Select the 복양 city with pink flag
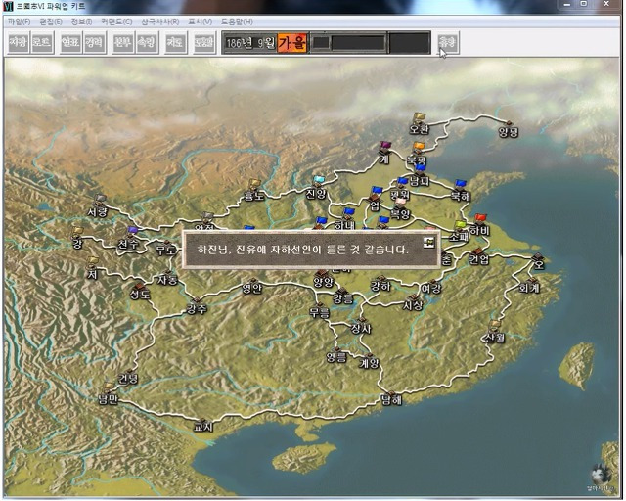 pyautogui.click(x=400, y=209)
